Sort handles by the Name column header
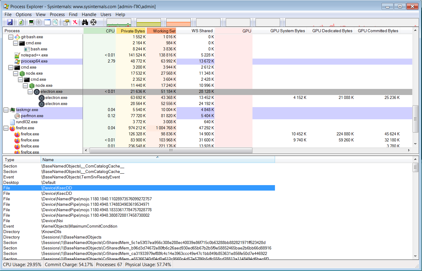422x271 pixels. 158,160
